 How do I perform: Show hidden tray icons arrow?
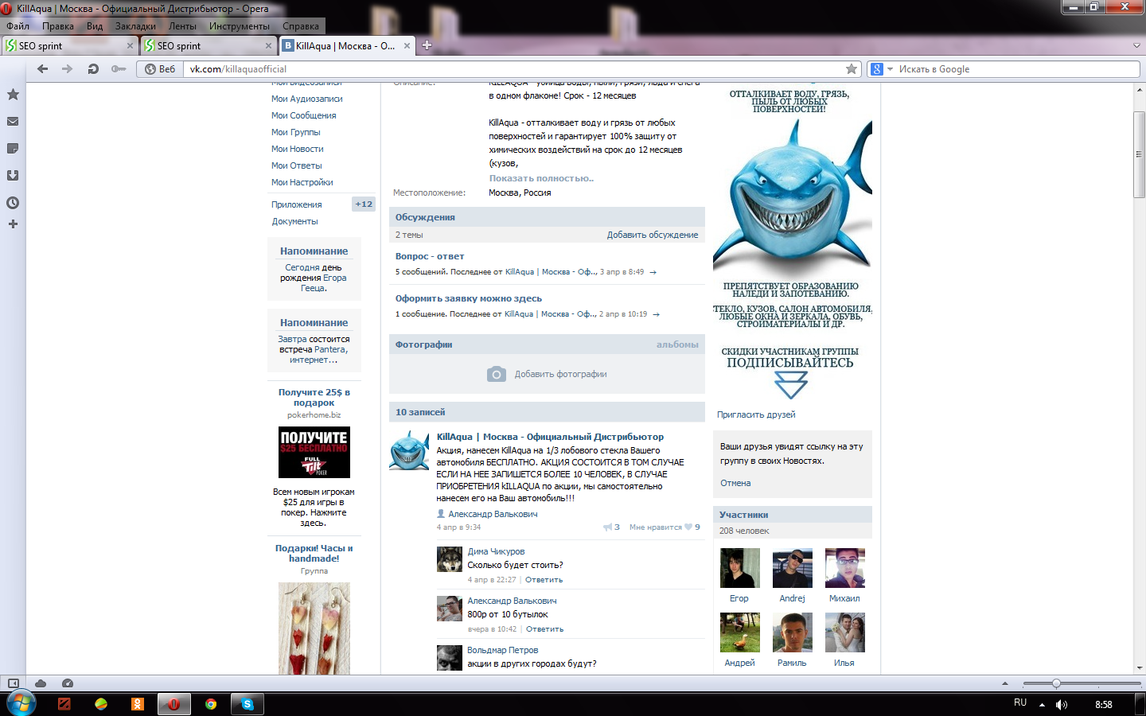pyautogui.click(x=1042, y=705)
